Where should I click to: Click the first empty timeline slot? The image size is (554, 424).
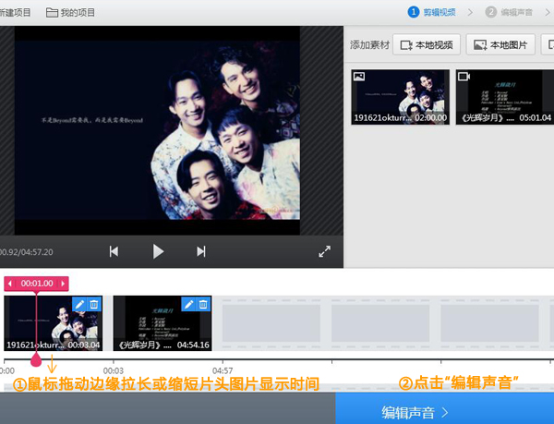coord(271,323)
